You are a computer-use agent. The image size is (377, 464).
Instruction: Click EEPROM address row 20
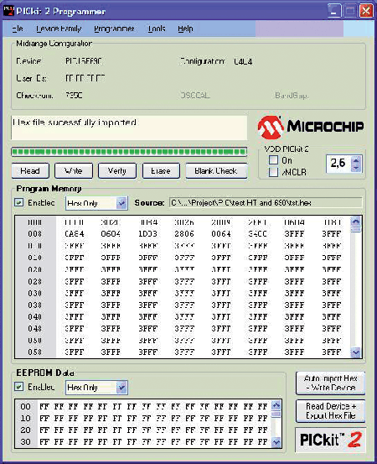click(x=25, y=430)
